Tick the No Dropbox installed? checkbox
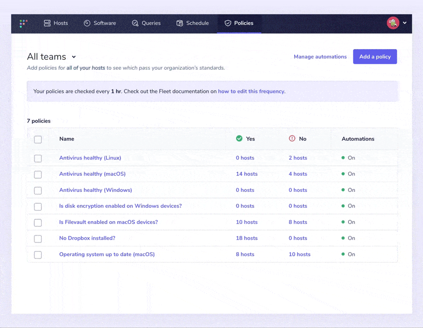This screenshot has height=328, width=423. click(x=38, y=239)
